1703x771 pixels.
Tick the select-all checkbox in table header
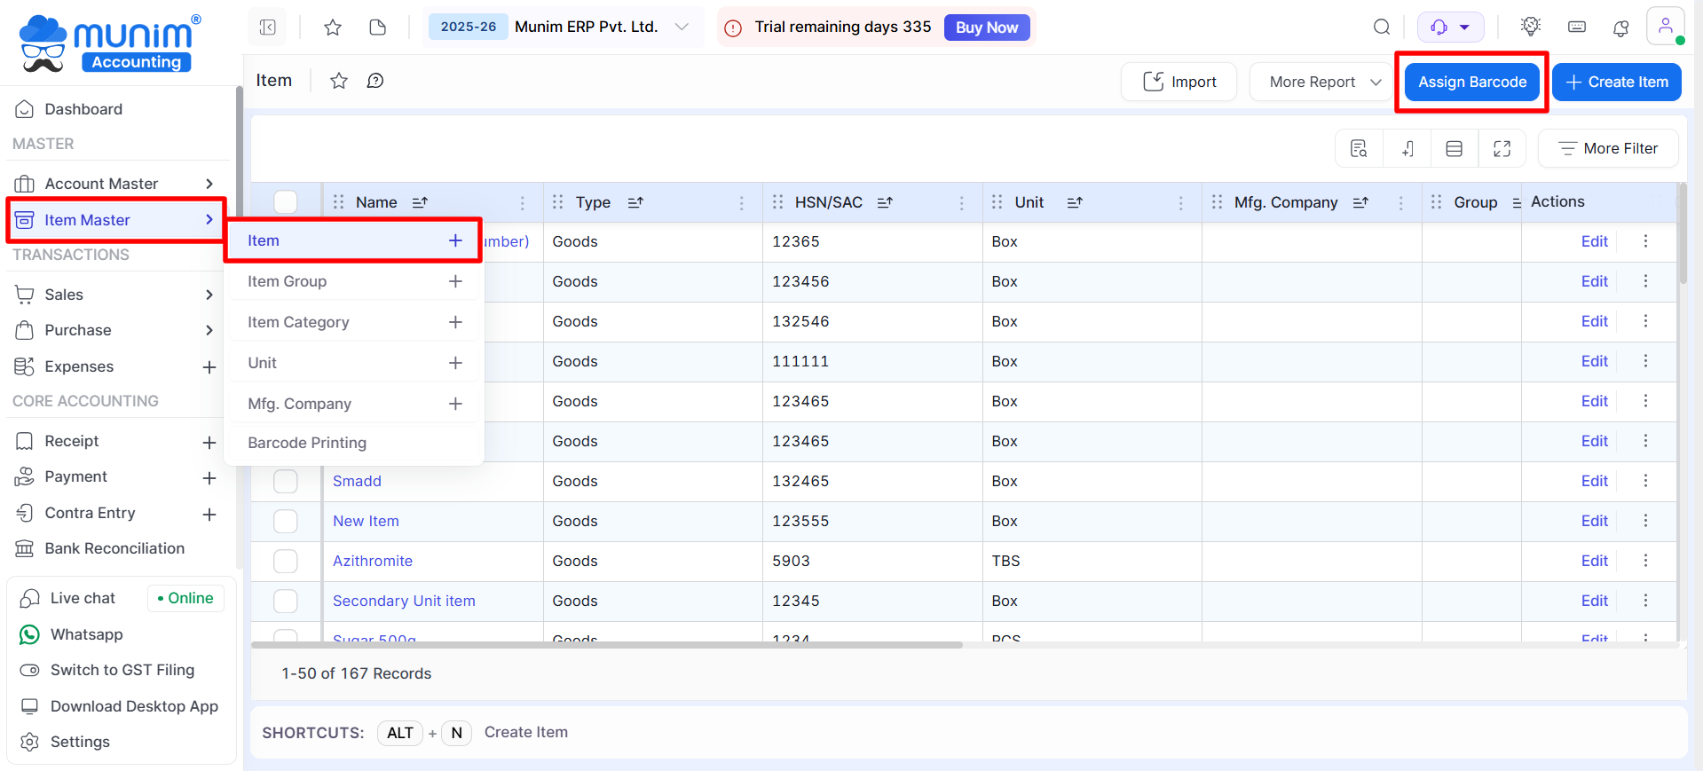point(286,202)
